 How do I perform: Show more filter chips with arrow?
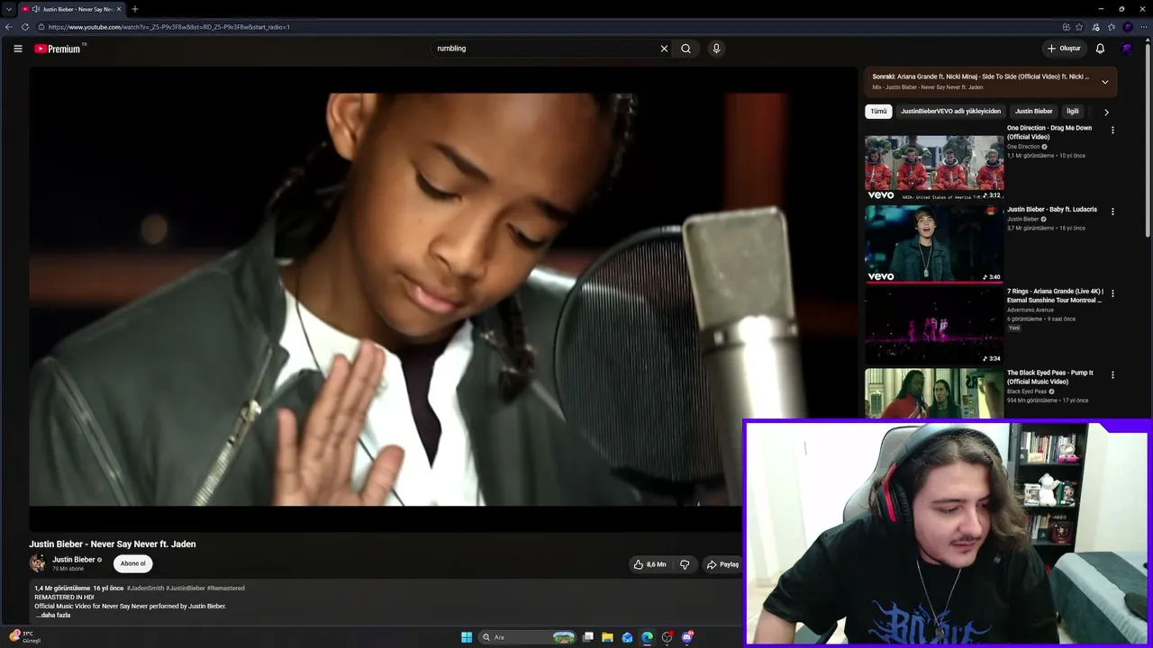(1106, 112)
